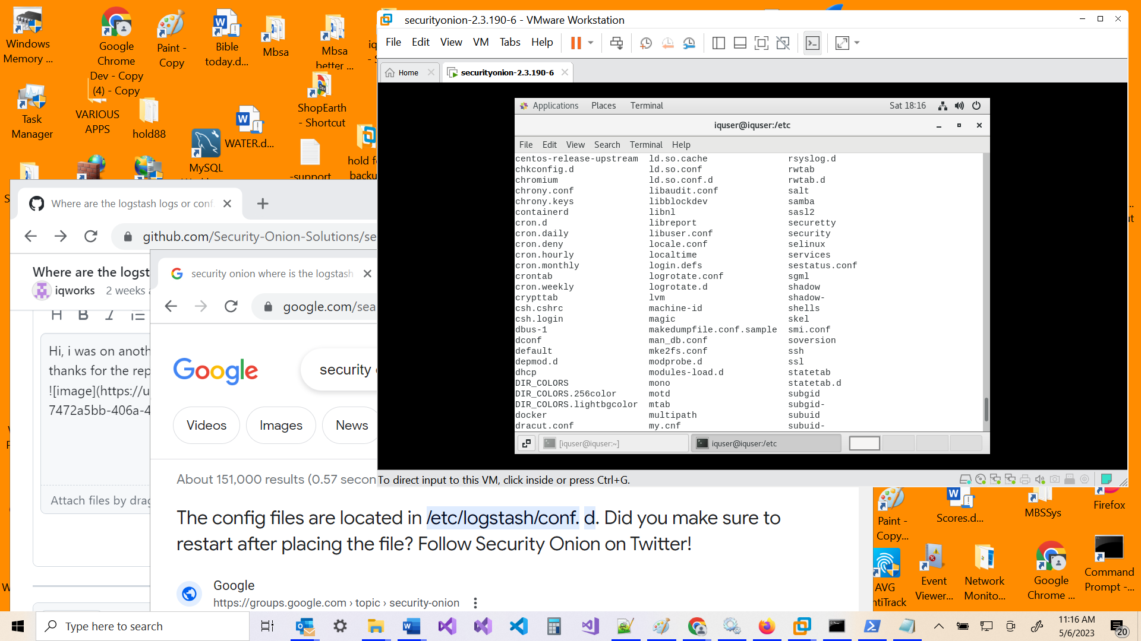This screenshot has height=641, width=1141.
Task: Click the bold formatting button in GitHub editor
Action: coord(83,315)
